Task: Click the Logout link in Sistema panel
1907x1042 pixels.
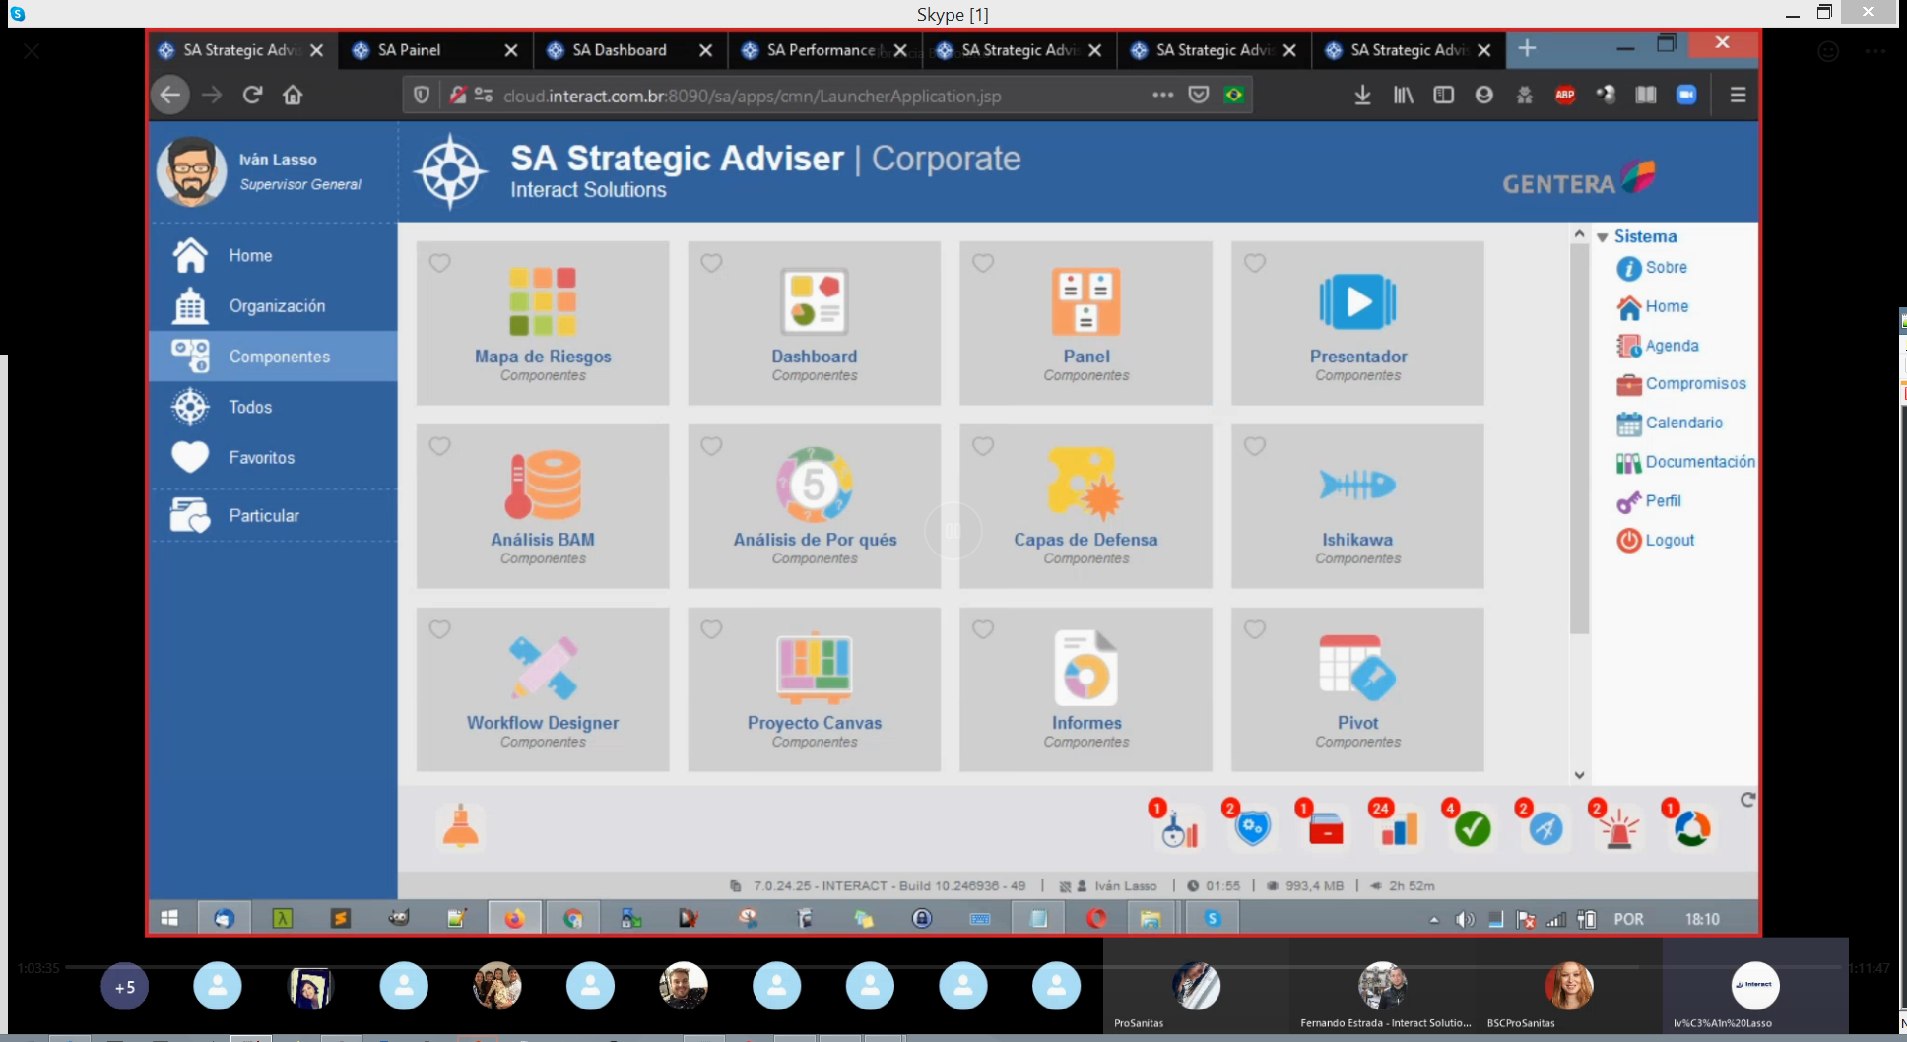Action: click(x=1668, y=540)
